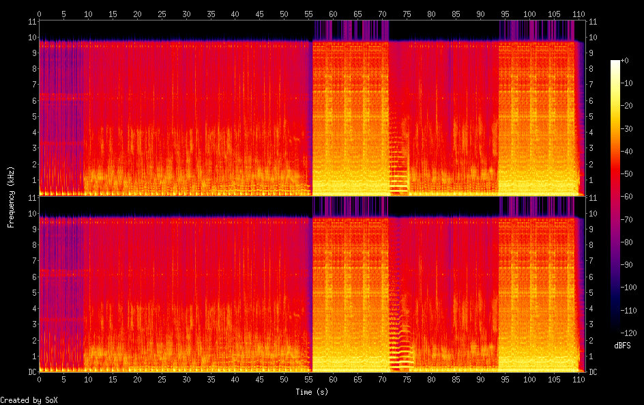Click the "DC" label at the bottom-left of the lower channel

(31, 372)
